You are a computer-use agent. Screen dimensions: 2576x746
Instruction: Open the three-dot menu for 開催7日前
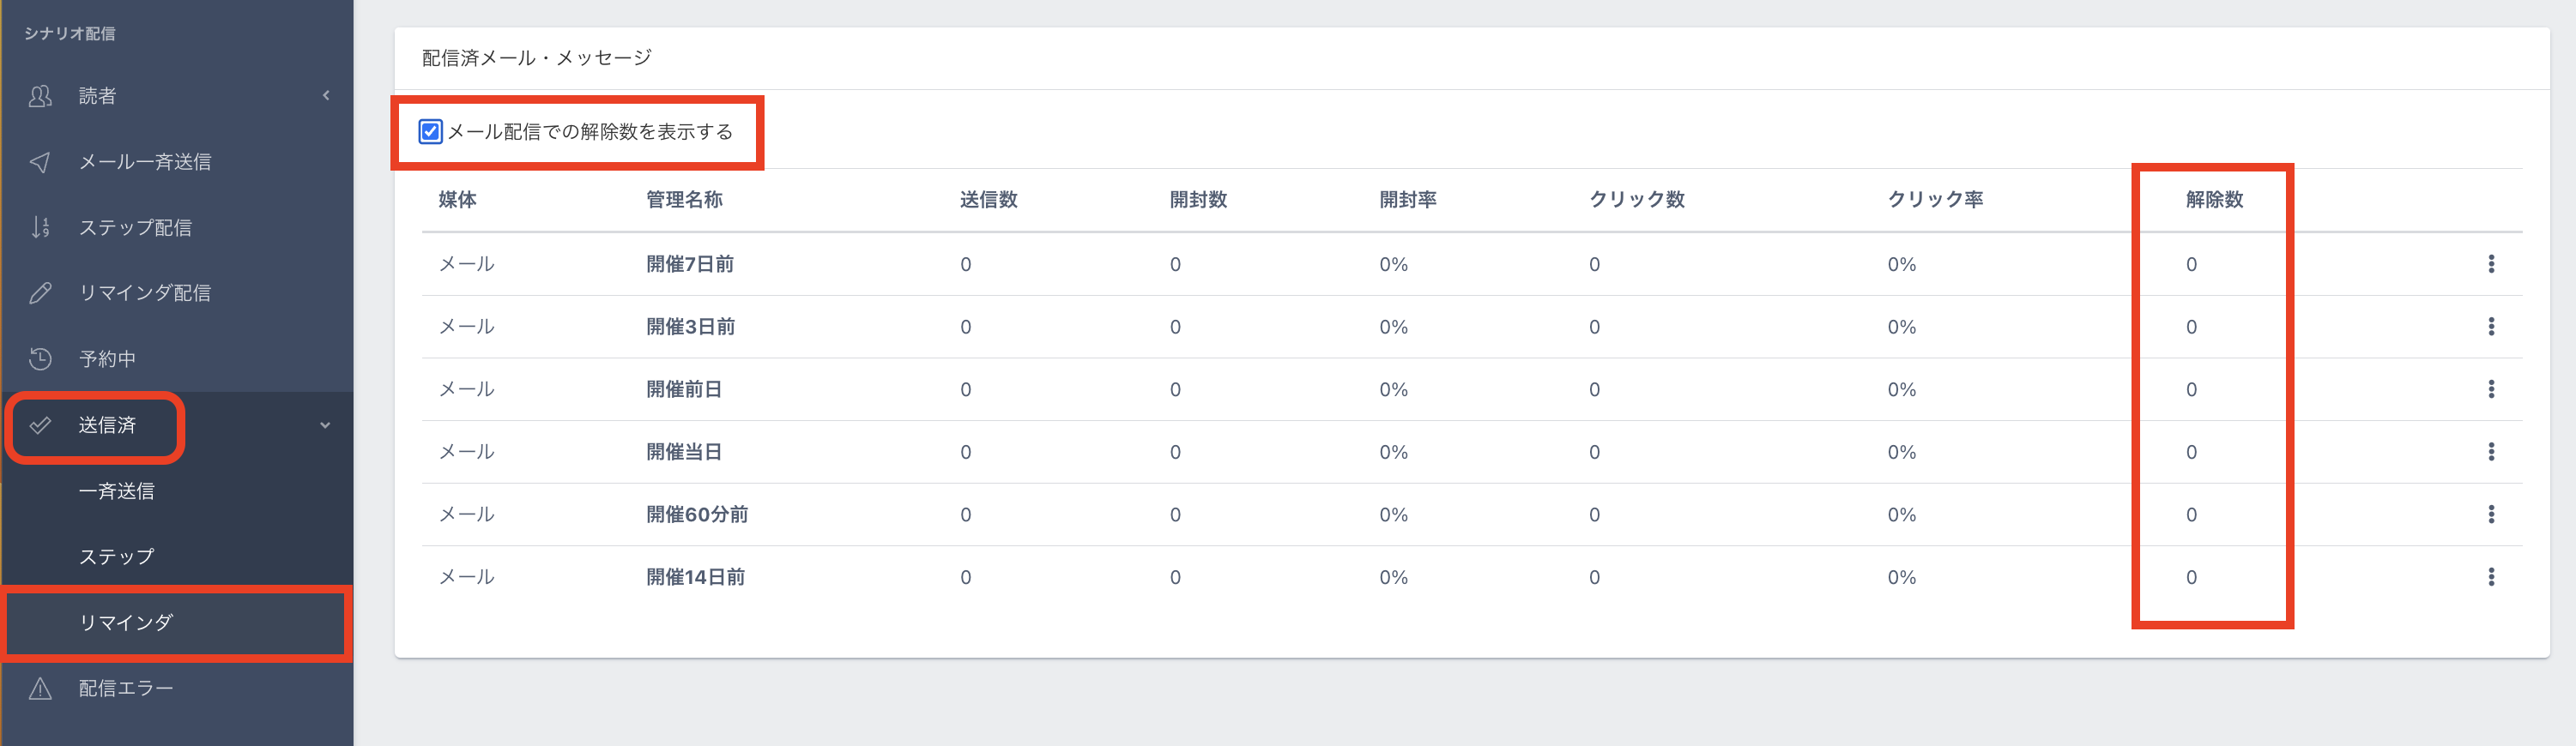(2490, 263)
